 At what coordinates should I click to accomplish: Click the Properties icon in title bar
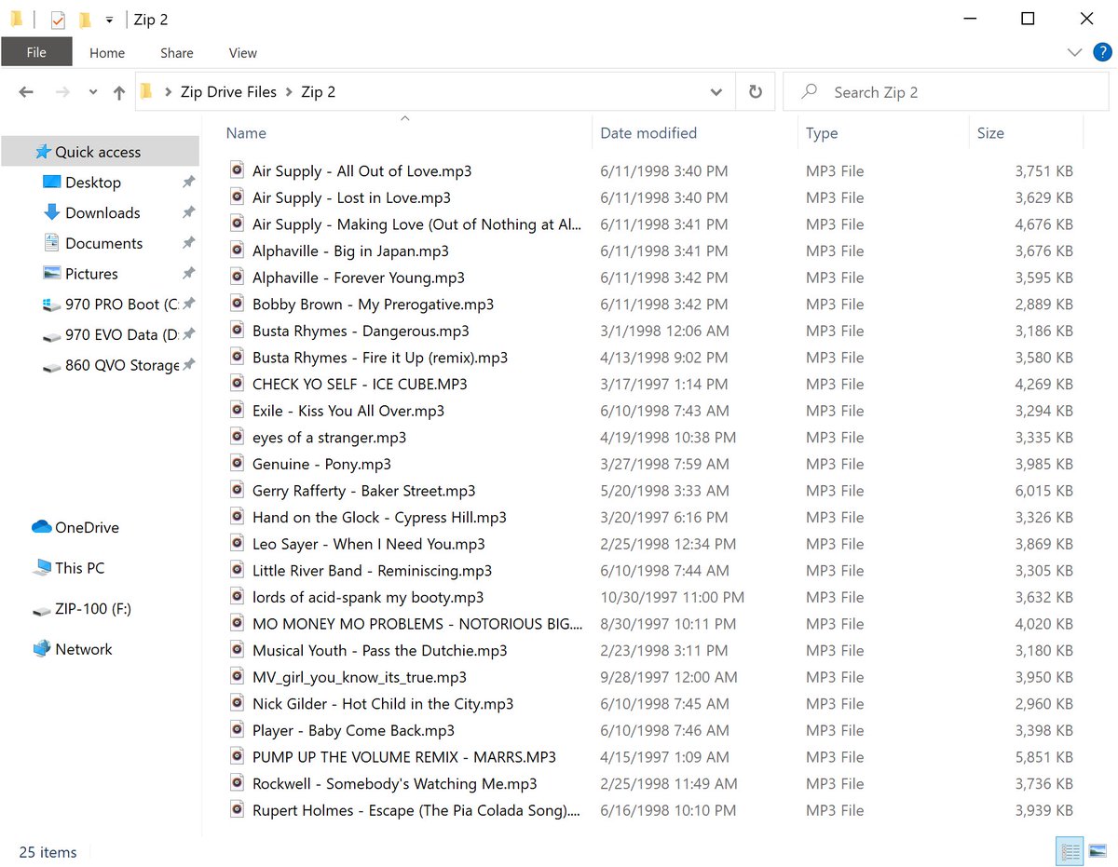point(58,20)
